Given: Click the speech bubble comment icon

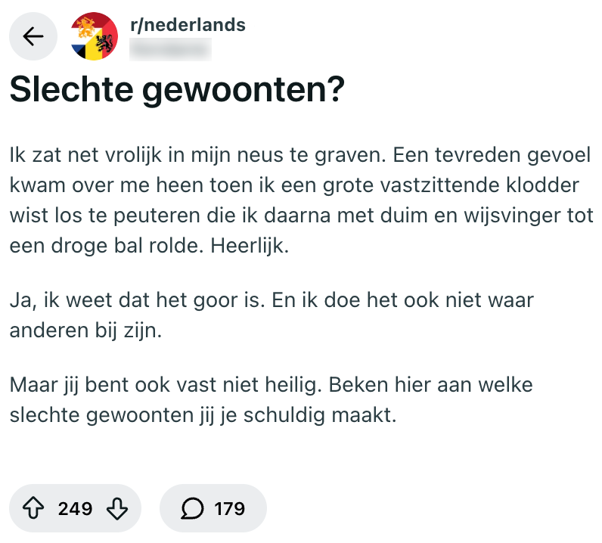Looking at the screenshot, I should (193, 508).
